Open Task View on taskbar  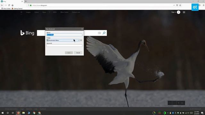(x=13, y=113)
